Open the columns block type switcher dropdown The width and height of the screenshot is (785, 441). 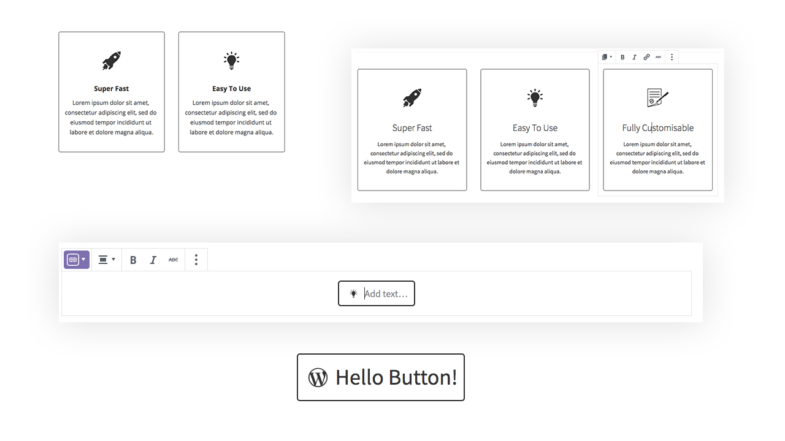pos(607,57)
